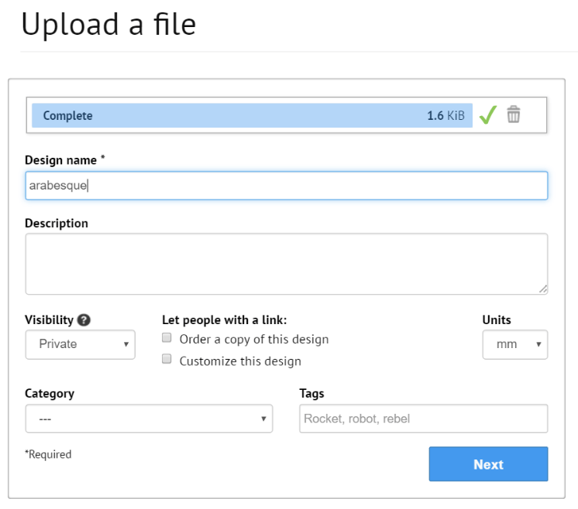Click the Upload a file heading
The image size is (578, 509).
pyautogui.click(x=108, y=24)
